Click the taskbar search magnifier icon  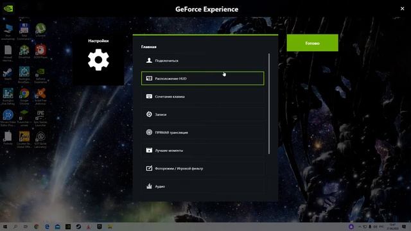coord(15,227)
